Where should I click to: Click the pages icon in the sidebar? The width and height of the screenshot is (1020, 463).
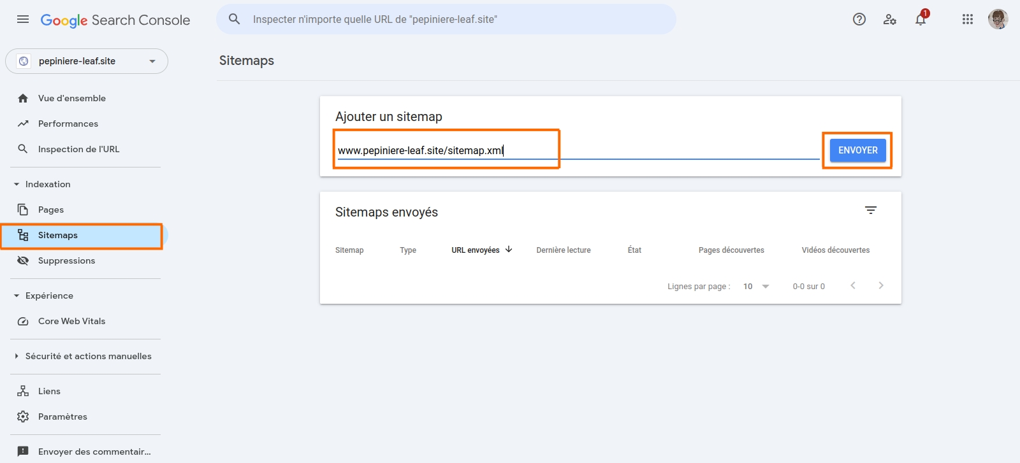point(23,210)
